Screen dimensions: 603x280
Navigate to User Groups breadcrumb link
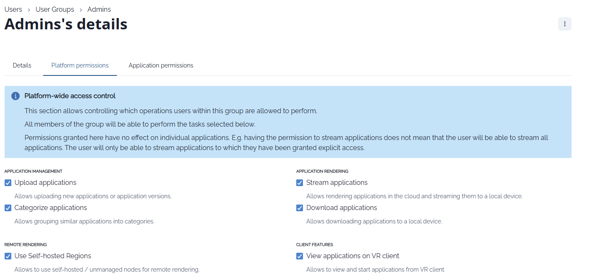tap(55, 9)
